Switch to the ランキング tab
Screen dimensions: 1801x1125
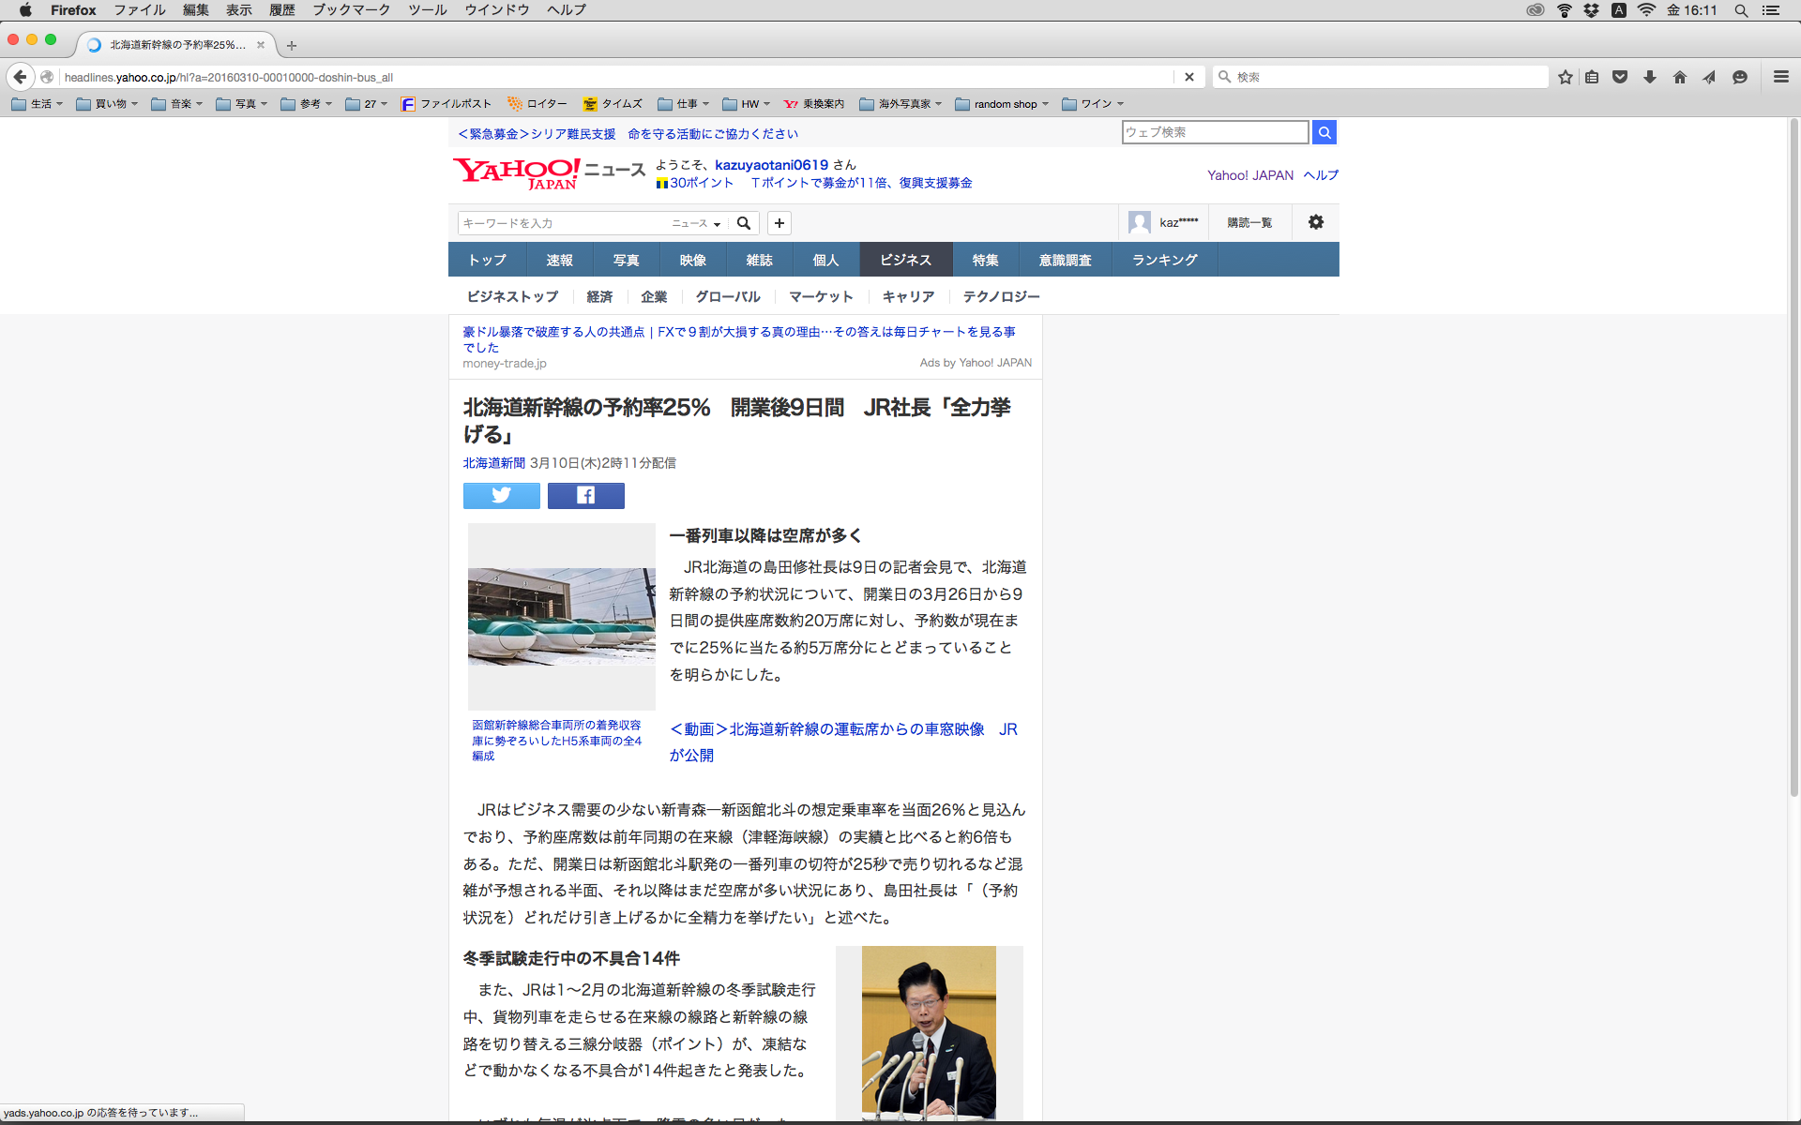1164,260
